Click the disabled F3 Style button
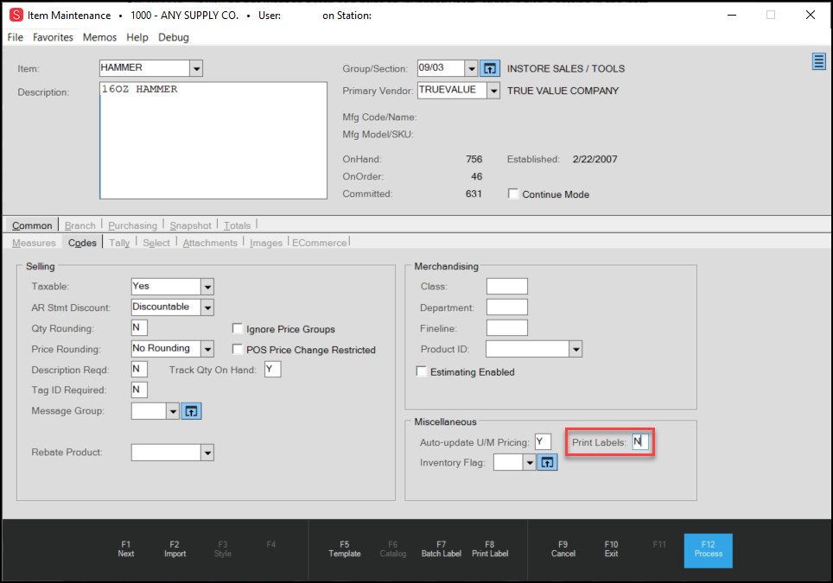This screenshot has height=583, width=833. 223,549
